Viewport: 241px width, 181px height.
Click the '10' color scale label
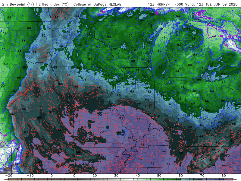tap(73, 176)
